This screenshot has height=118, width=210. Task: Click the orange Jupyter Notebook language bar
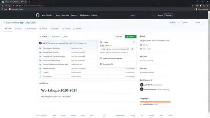155,102
